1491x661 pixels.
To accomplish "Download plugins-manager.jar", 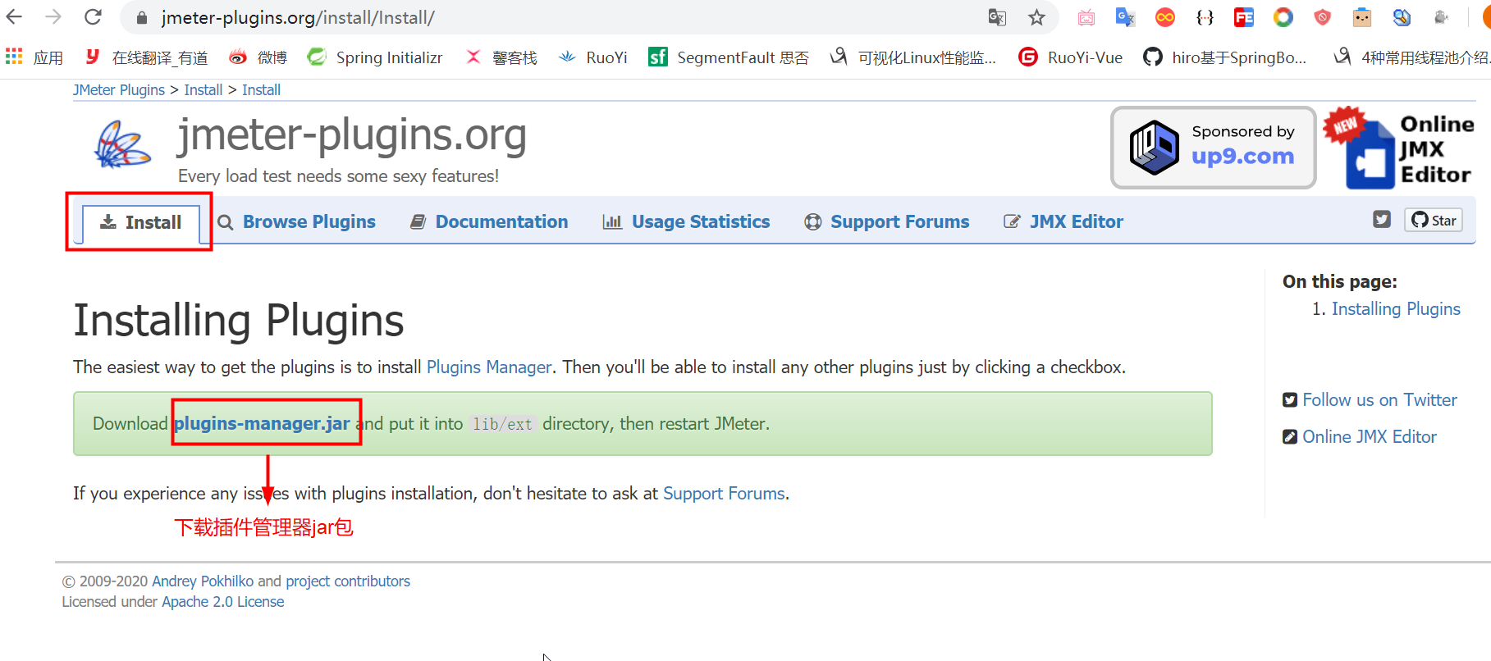I will 262,423.
